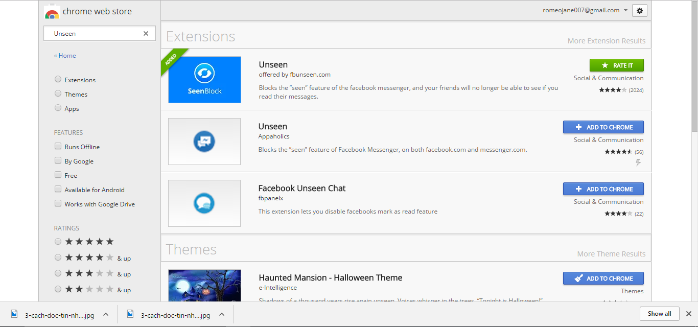Open the Appaholics Unseen extension title
This screenshot has height=327, width=698.
273,126
